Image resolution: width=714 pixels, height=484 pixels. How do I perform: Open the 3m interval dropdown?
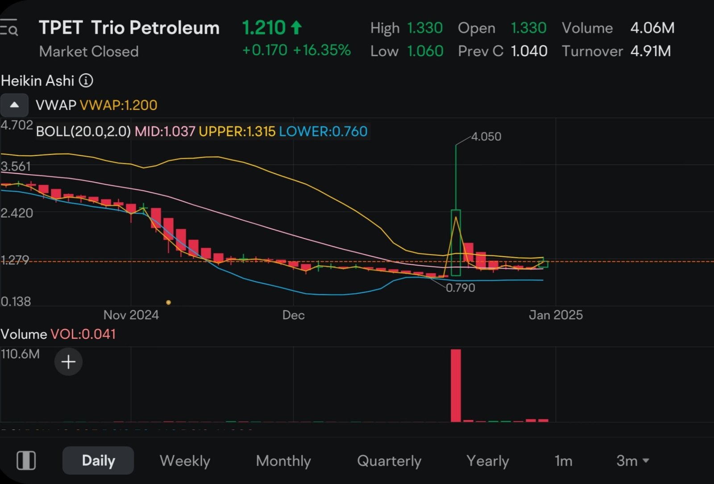(632, 460)
